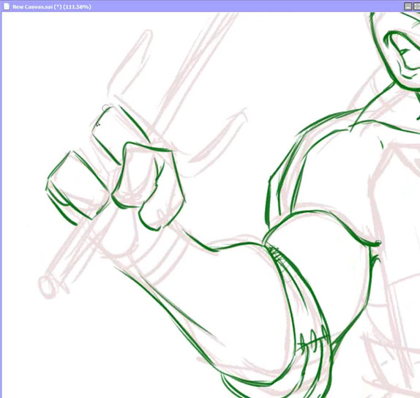
Task: Click the green ear shape at top right
Action: pyautogui.click(x=402, y=58)
